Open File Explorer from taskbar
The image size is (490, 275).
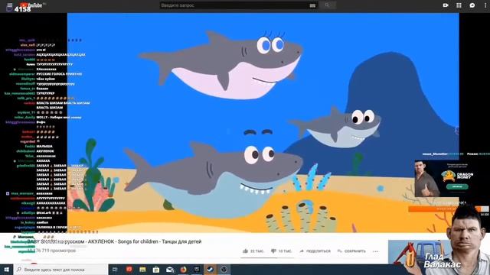pyautogui.click(x=142, y=270)
